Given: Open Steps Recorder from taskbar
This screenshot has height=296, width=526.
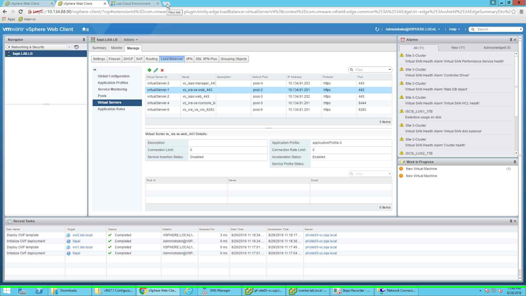Looking at the screenshot, I should click(x=352, y=291).
